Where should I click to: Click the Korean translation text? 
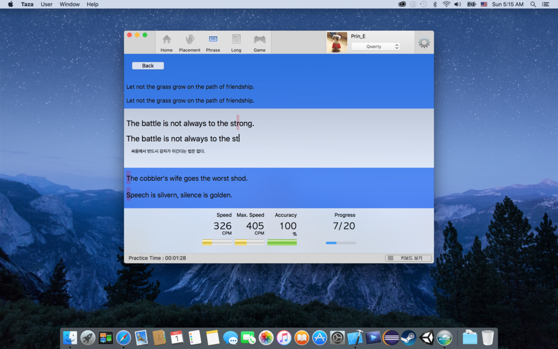coord(168,151)
